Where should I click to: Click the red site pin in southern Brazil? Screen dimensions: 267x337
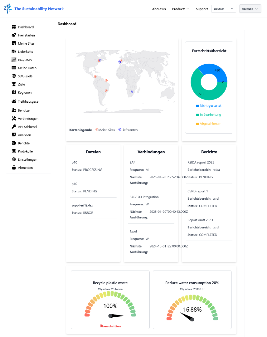tap(106, 91)
